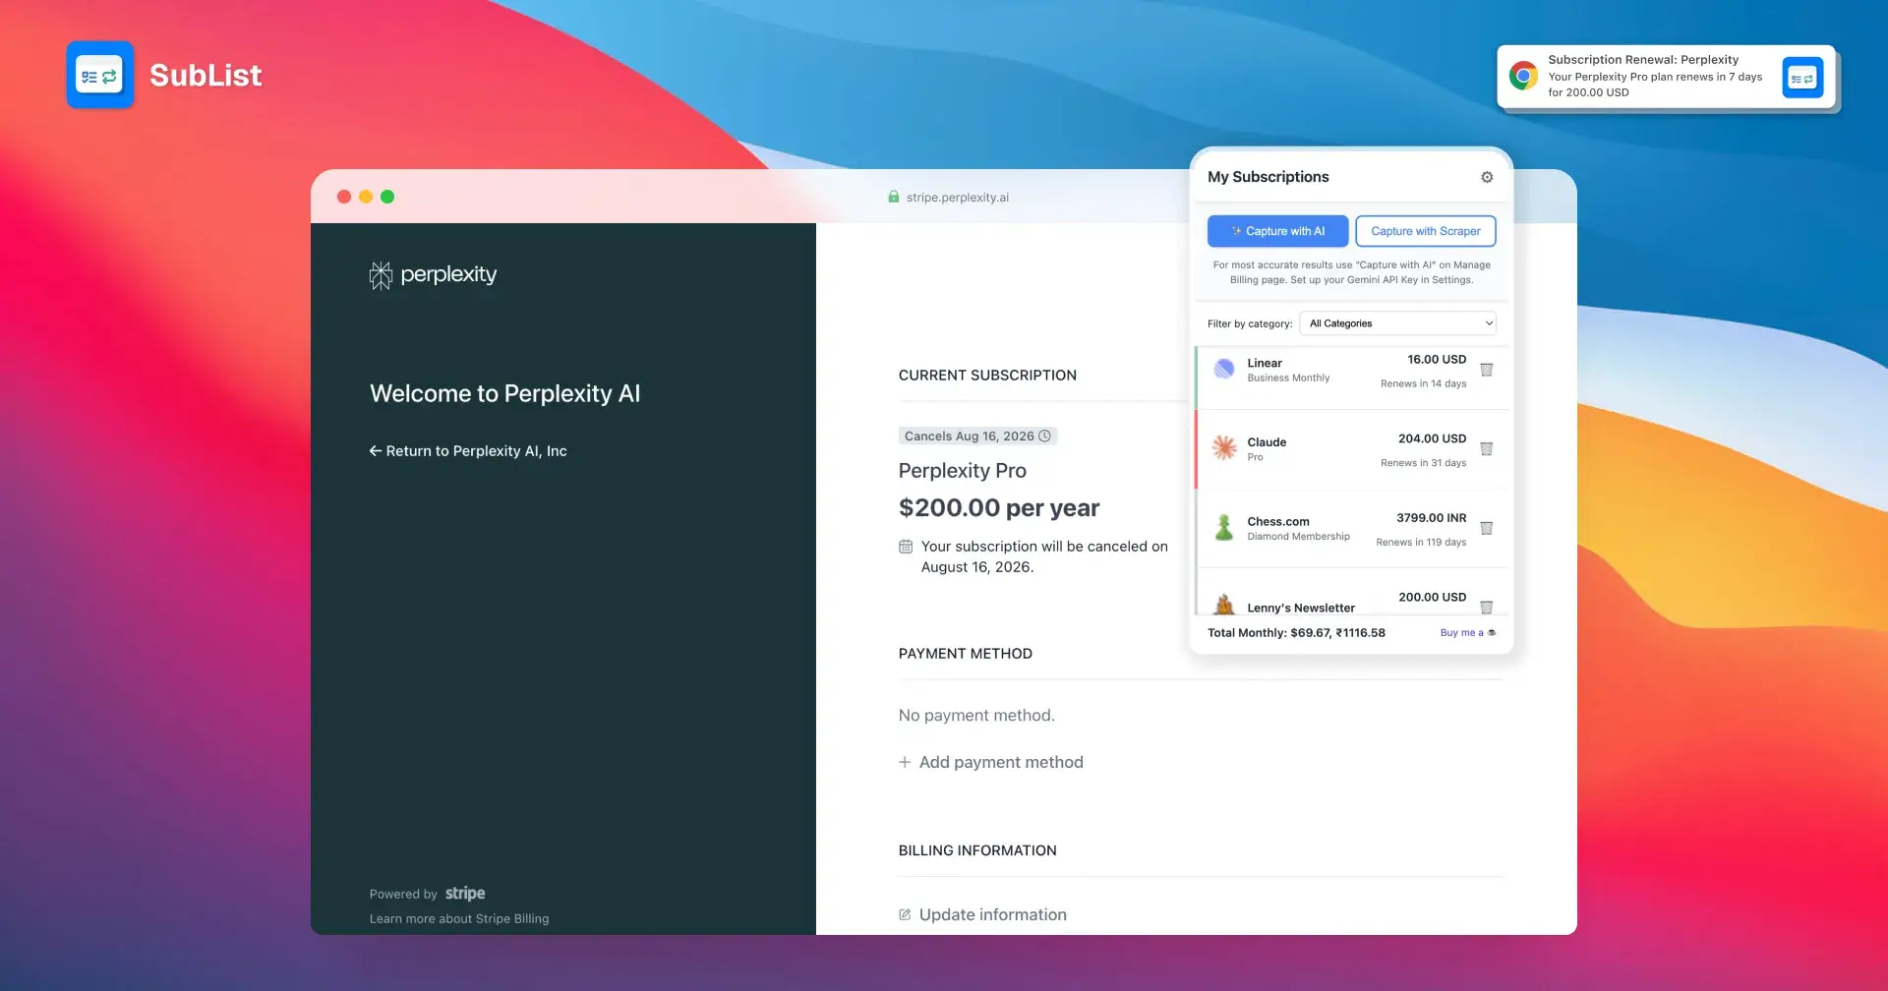Click the Cancels Aug 16, 2026 badge
Viewport: 1888px width, 991px height.
click(x=977, y=436)
